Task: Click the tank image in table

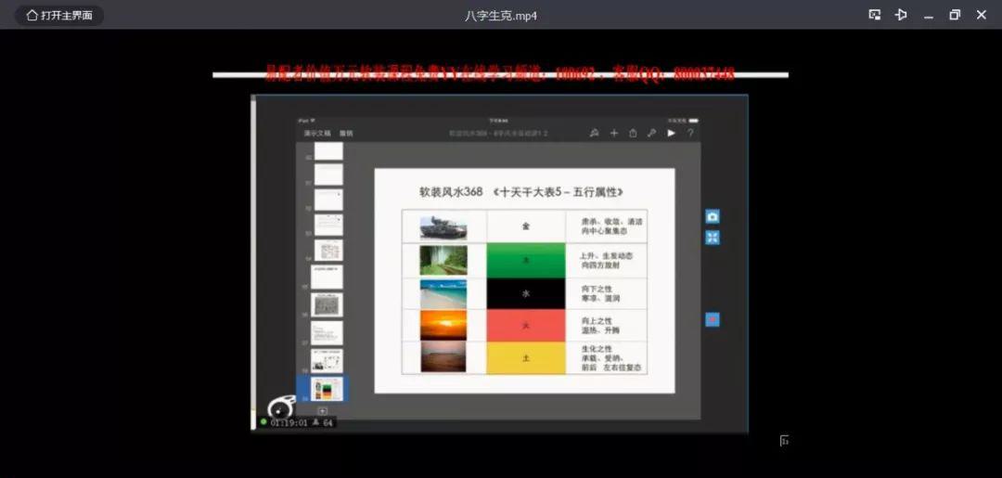Action: pos(443,227)
